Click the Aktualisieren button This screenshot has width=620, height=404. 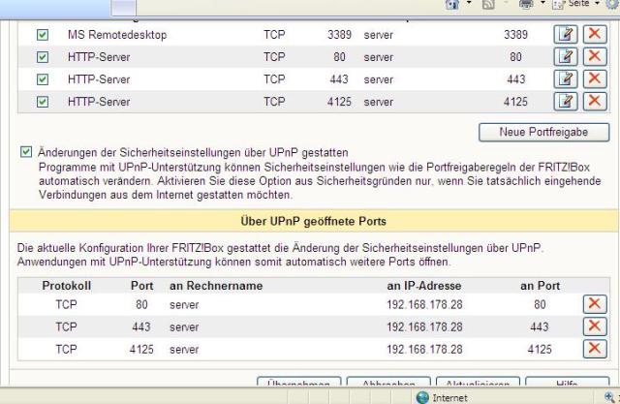point(478,382)
